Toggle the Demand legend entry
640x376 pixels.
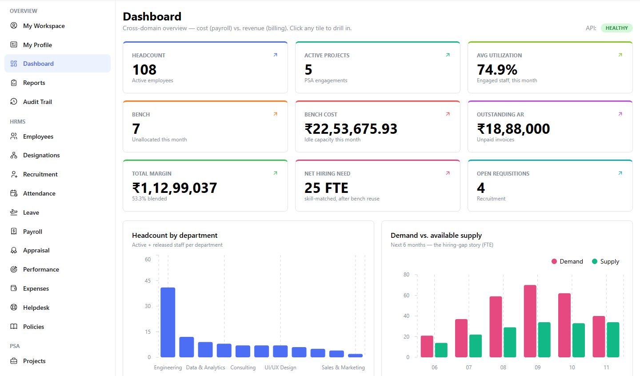tap(567, 261)
